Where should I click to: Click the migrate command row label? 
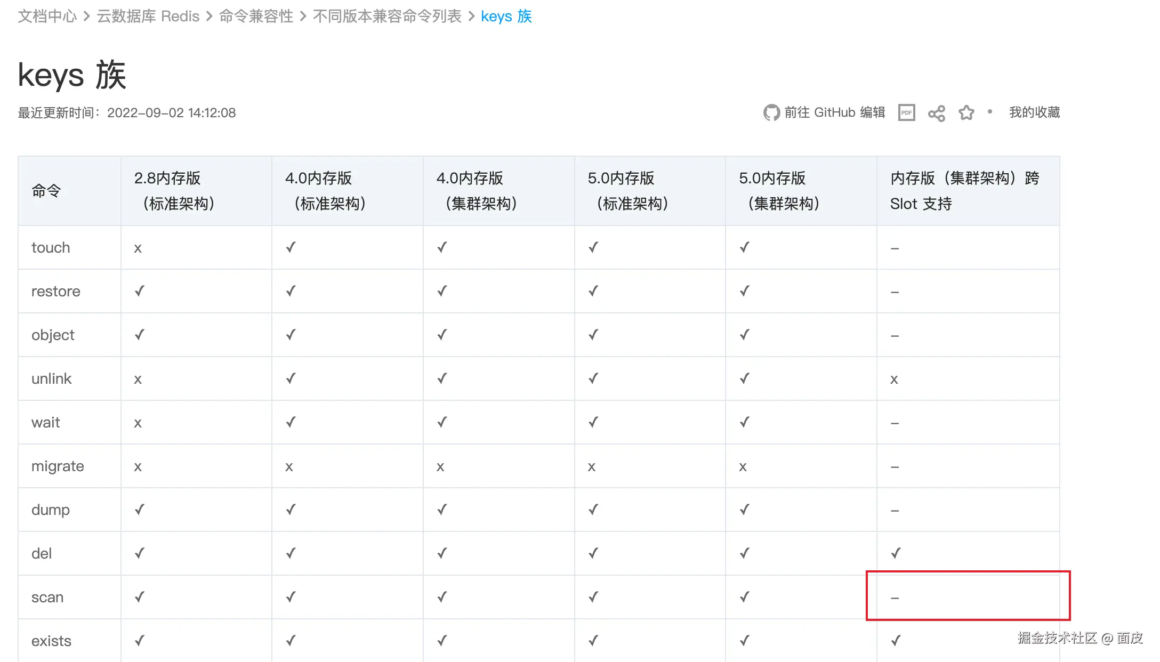pos(58,466)
